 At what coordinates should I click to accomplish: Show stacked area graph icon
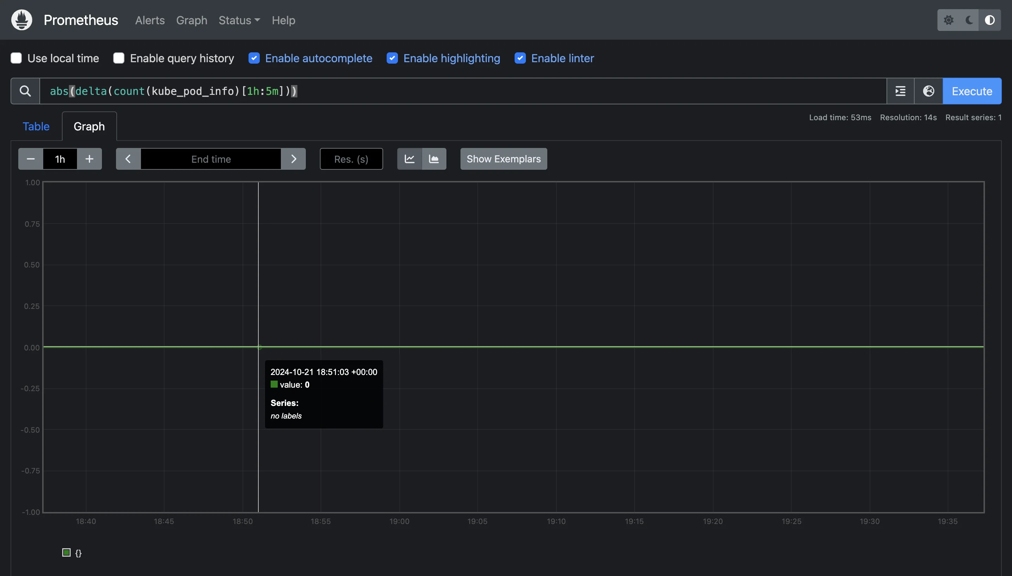(x=434, y=159)
